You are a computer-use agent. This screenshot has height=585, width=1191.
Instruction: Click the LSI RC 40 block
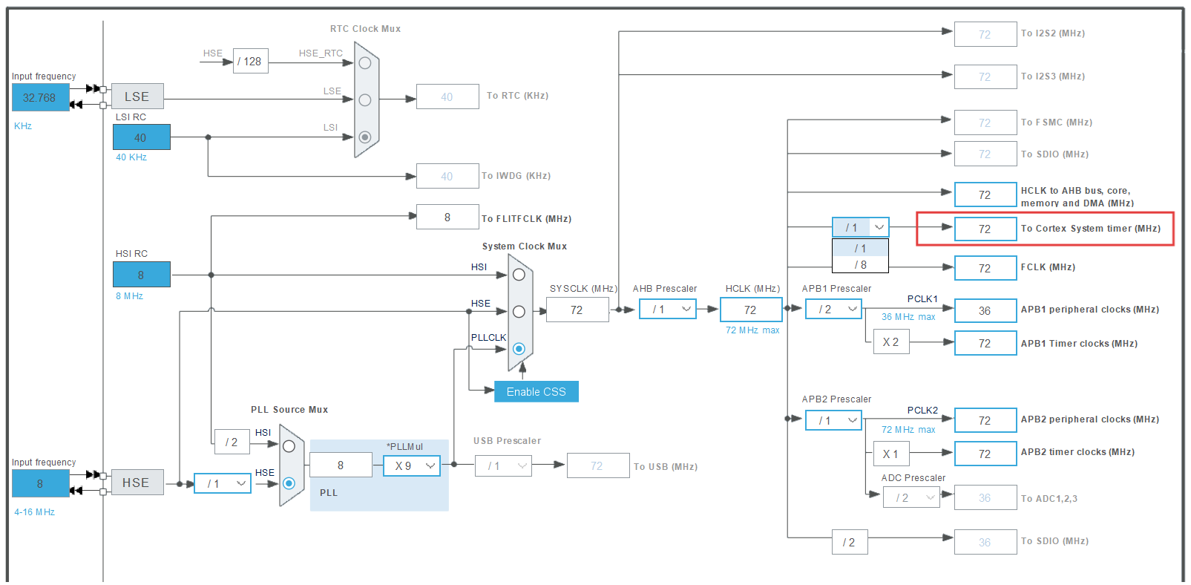(141, 137)
